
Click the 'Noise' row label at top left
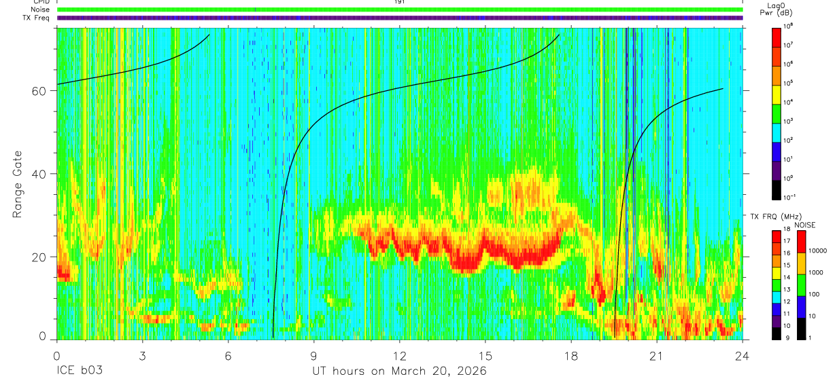click(x=40, y=10)
